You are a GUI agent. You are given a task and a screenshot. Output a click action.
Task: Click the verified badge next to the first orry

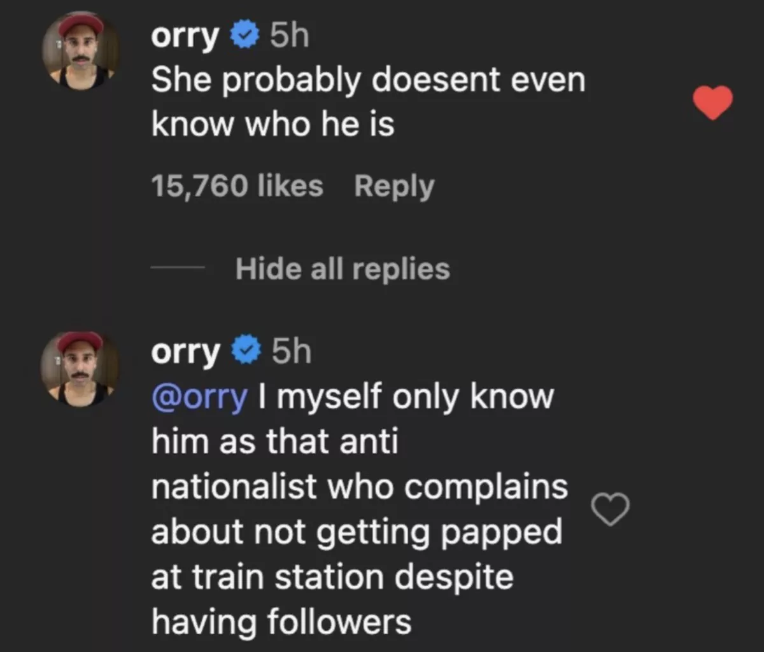click(x=243, y=35)
